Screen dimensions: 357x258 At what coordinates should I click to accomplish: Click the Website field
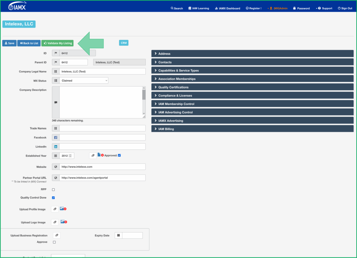[102, 166]
